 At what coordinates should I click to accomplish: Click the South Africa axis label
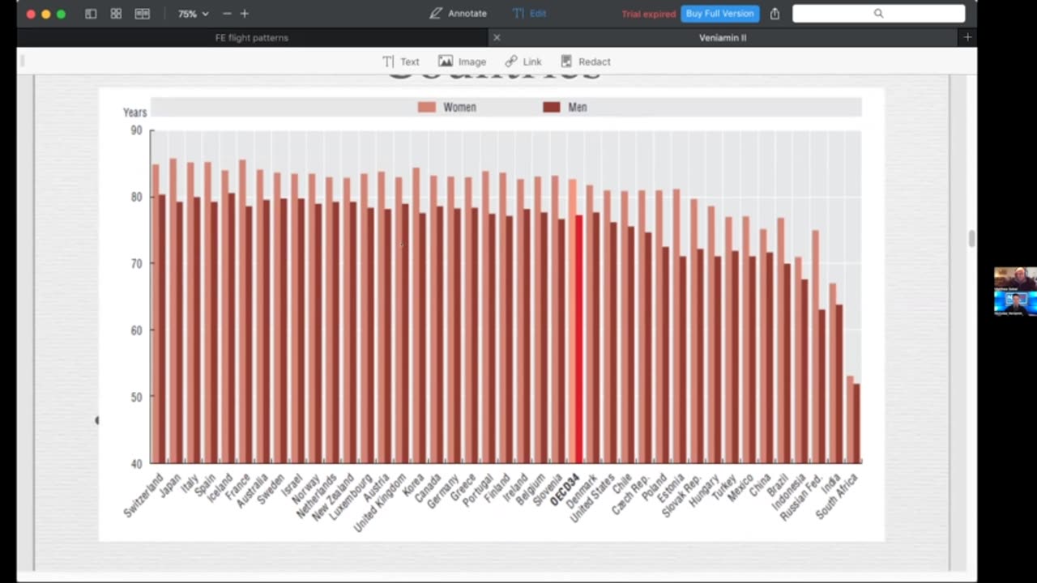click(838, 497)
